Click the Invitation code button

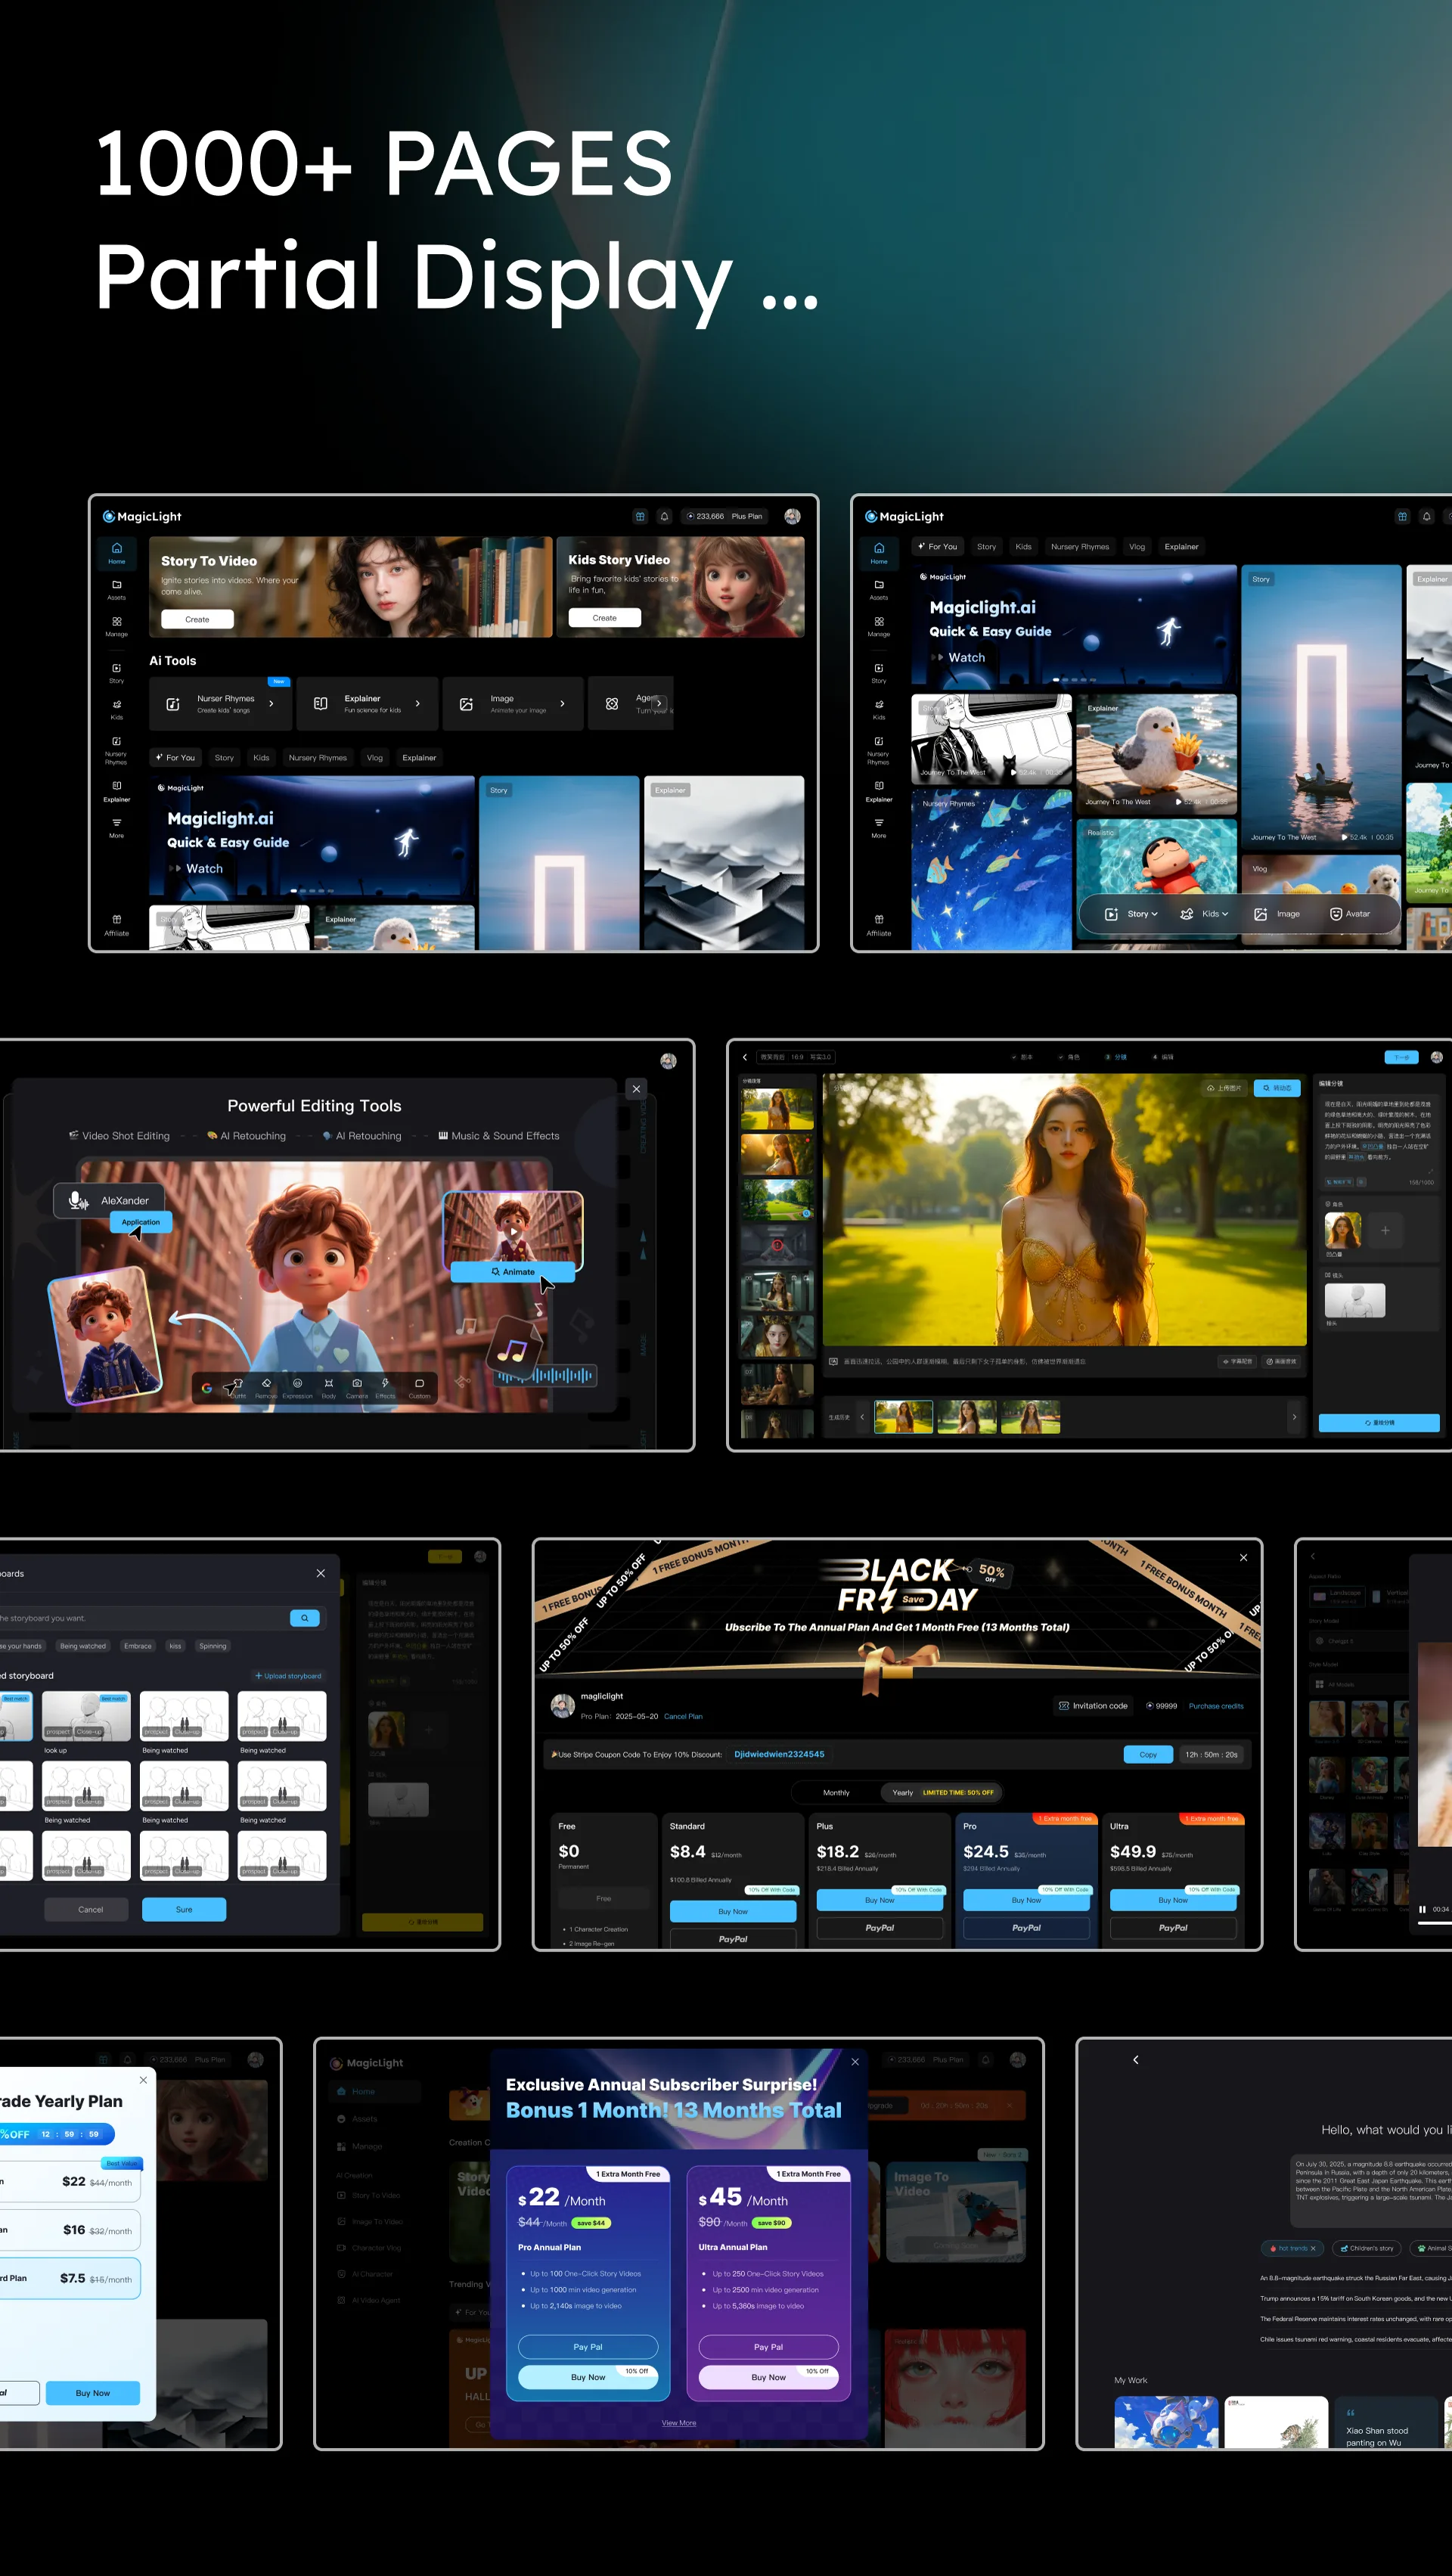pos(1093,1706)
